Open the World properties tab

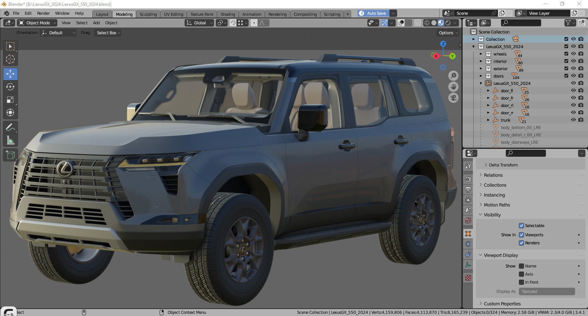click(x=468, y=220)
